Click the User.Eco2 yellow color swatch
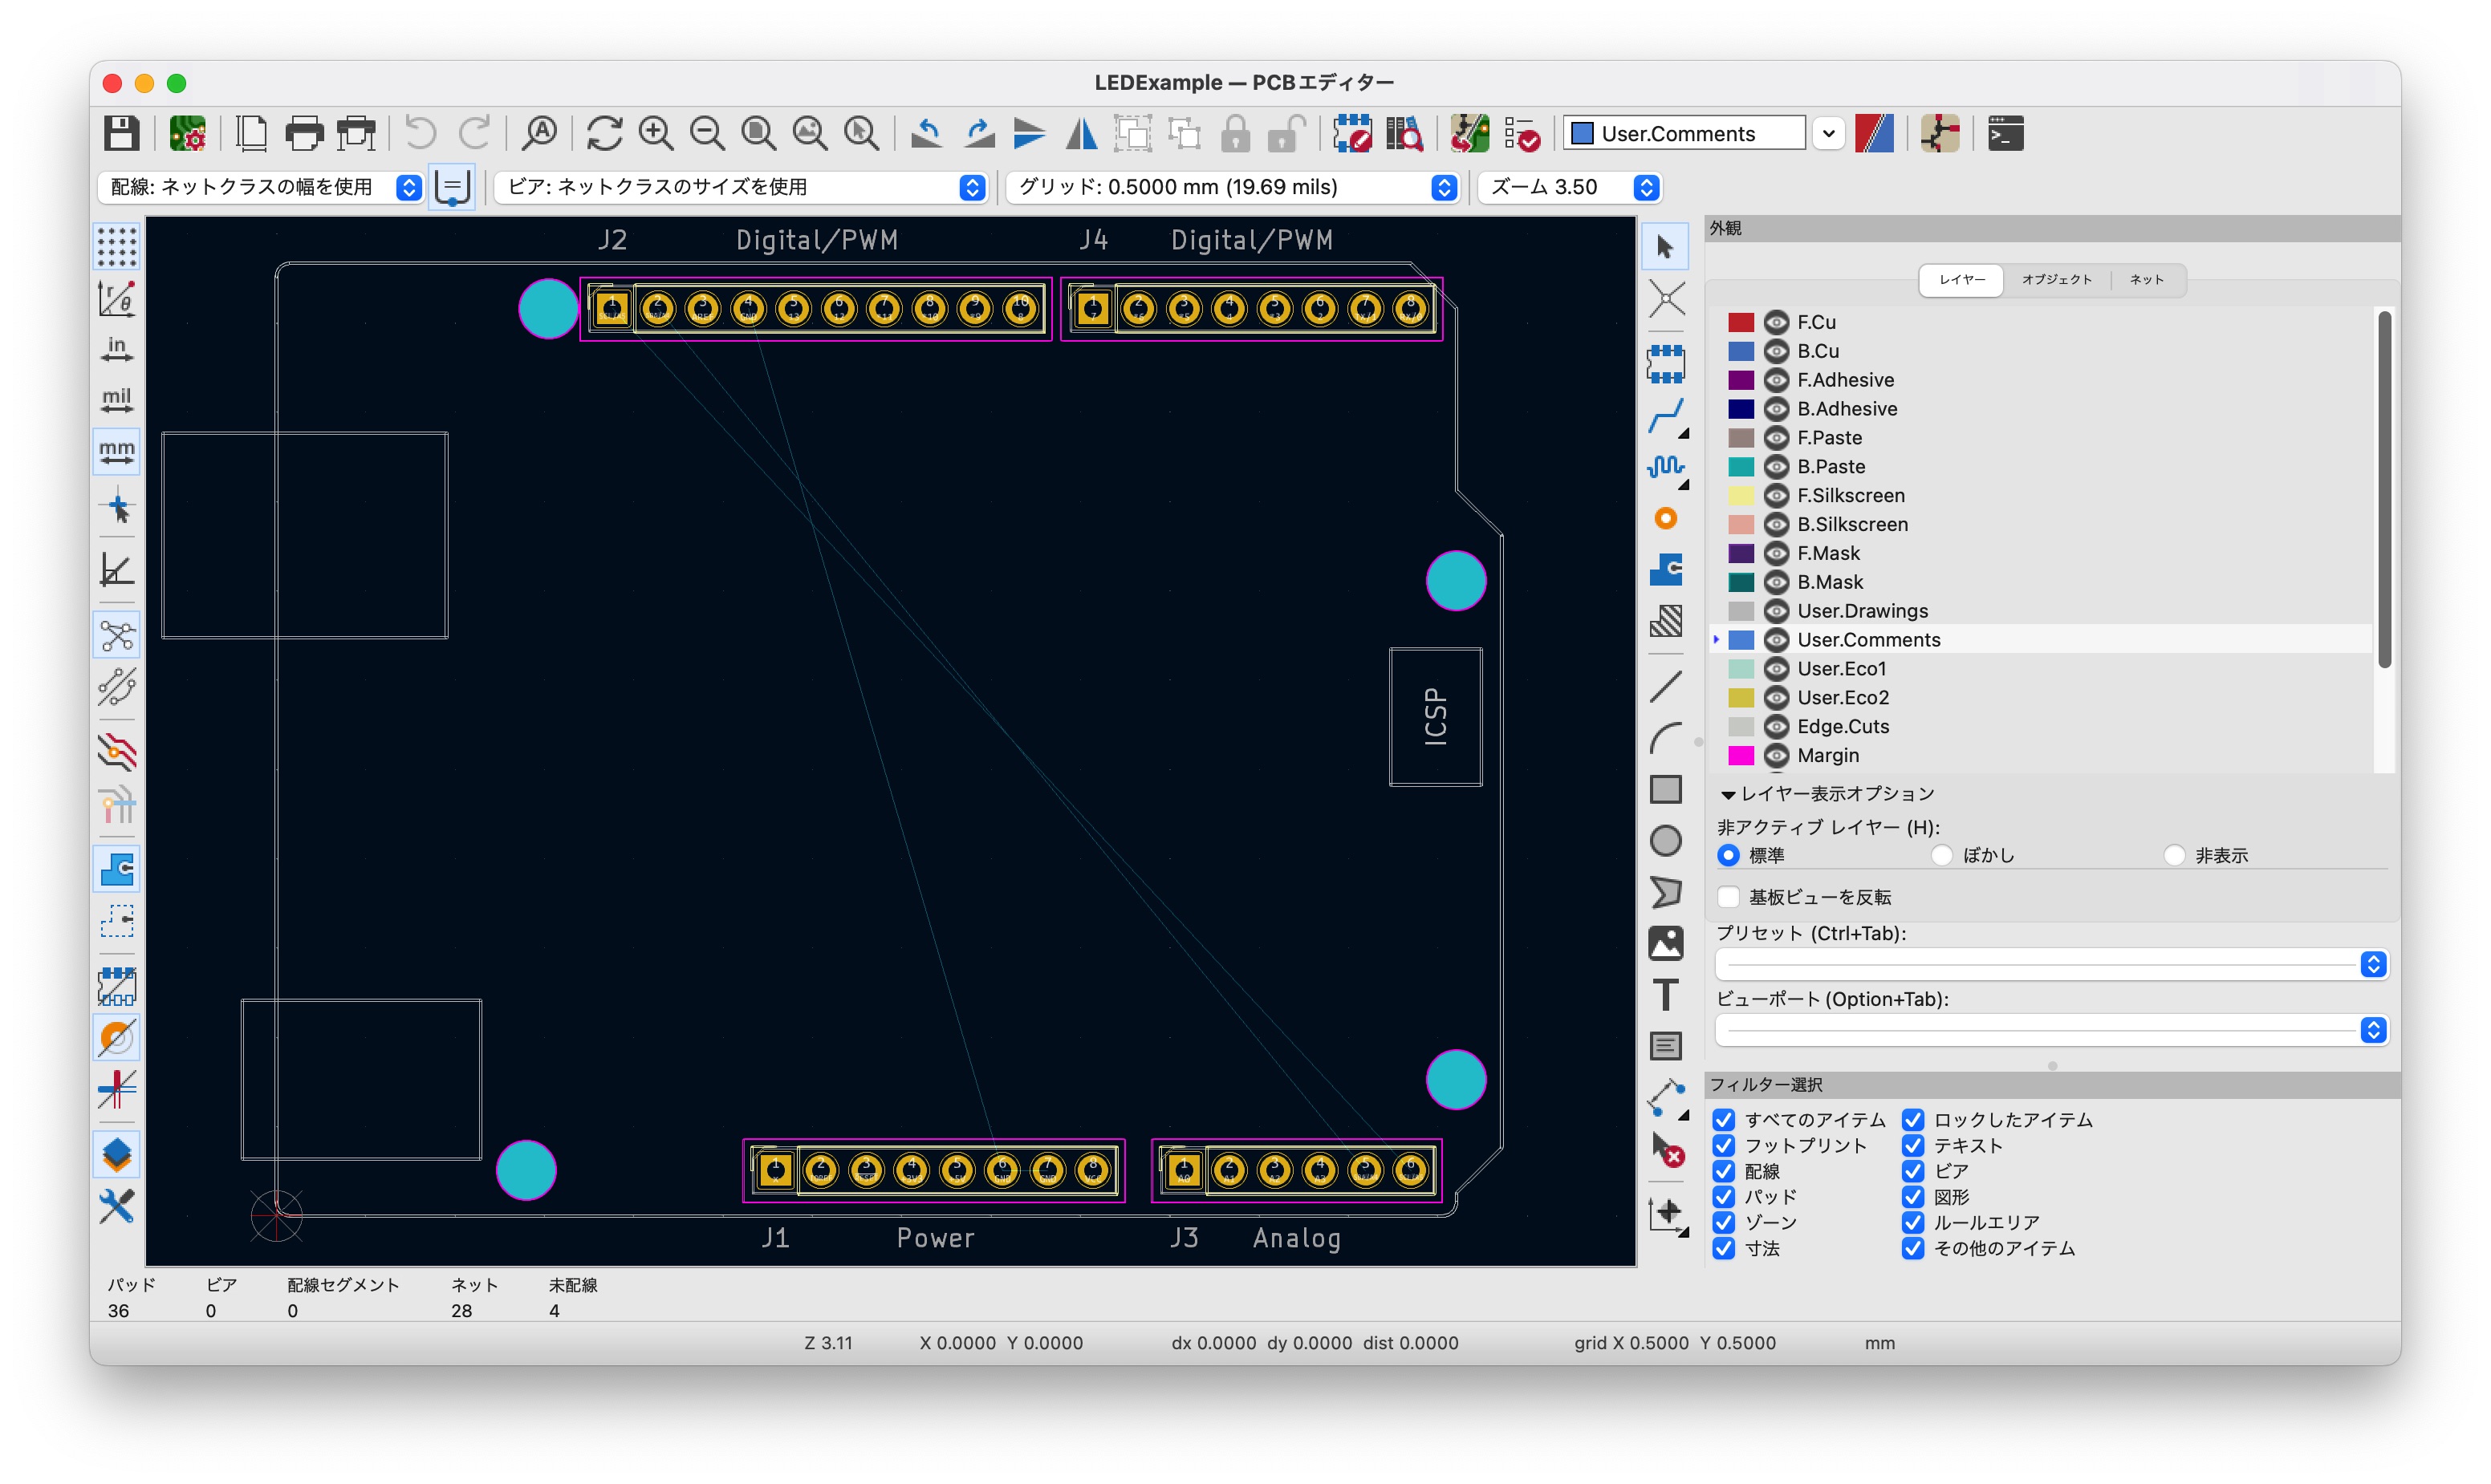This screenshot has width=2491, height=1484. point(1741,698)
